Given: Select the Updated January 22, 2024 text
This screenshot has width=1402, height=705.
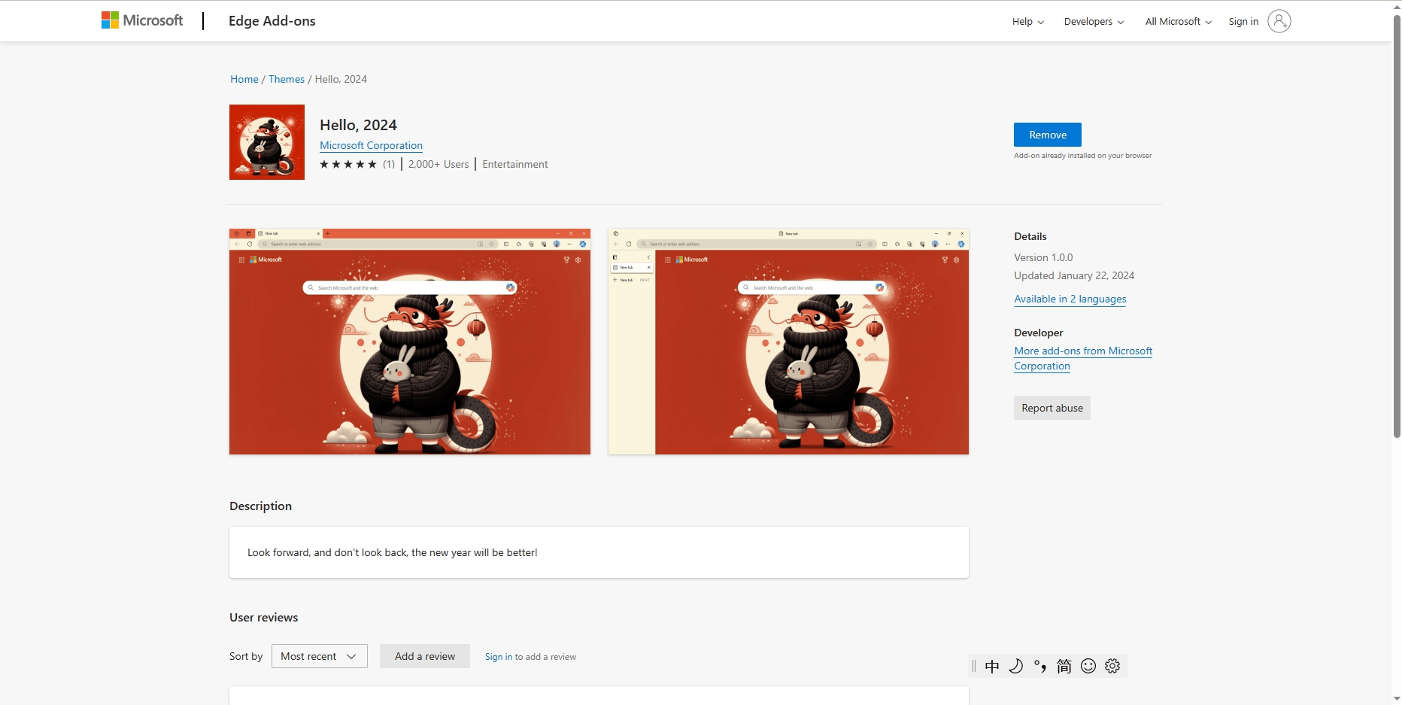Looking at the screenshot, I should tap(1074, 275).
